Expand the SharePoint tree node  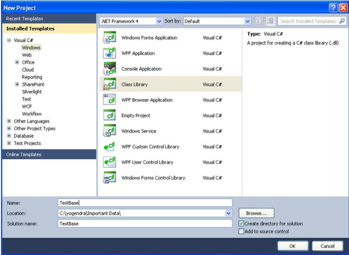[x=17, y=84]
